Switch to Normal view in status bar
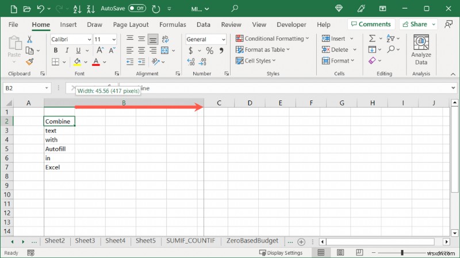This screenshot has width=460, height=258. 321,252
